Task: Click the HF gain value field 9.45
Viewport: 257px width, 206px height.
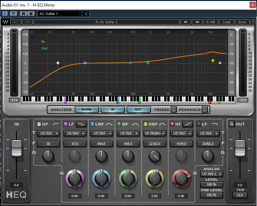Action: point(181,196)
